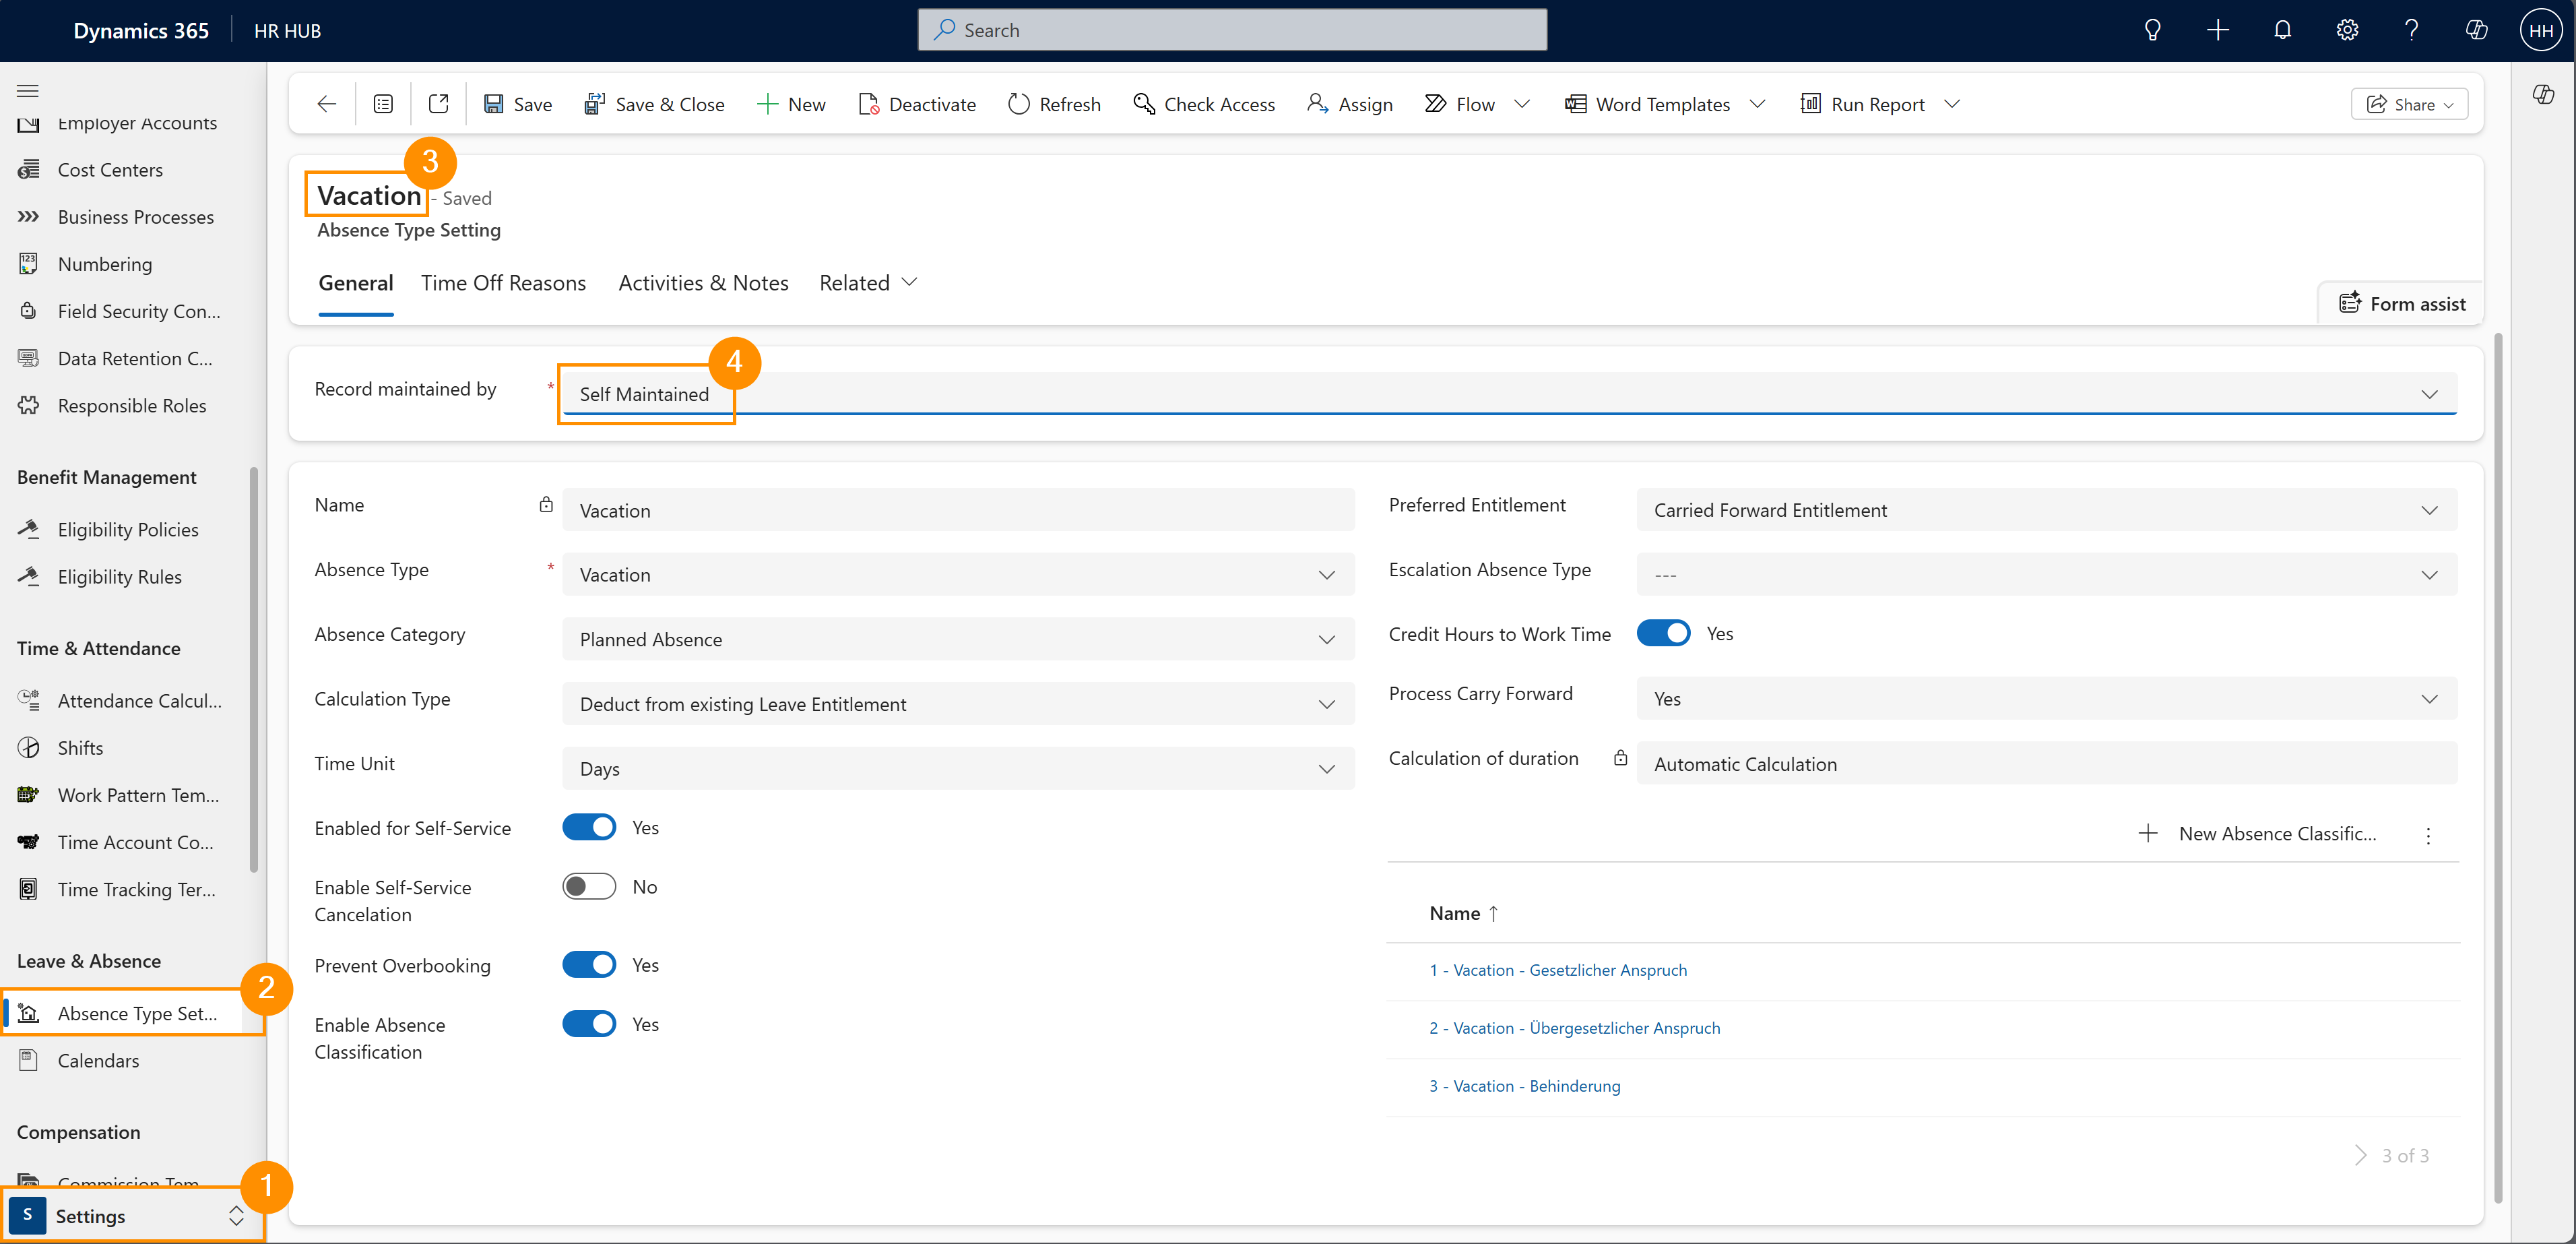Click the lightbulb assistant icon

(2152, 30)
